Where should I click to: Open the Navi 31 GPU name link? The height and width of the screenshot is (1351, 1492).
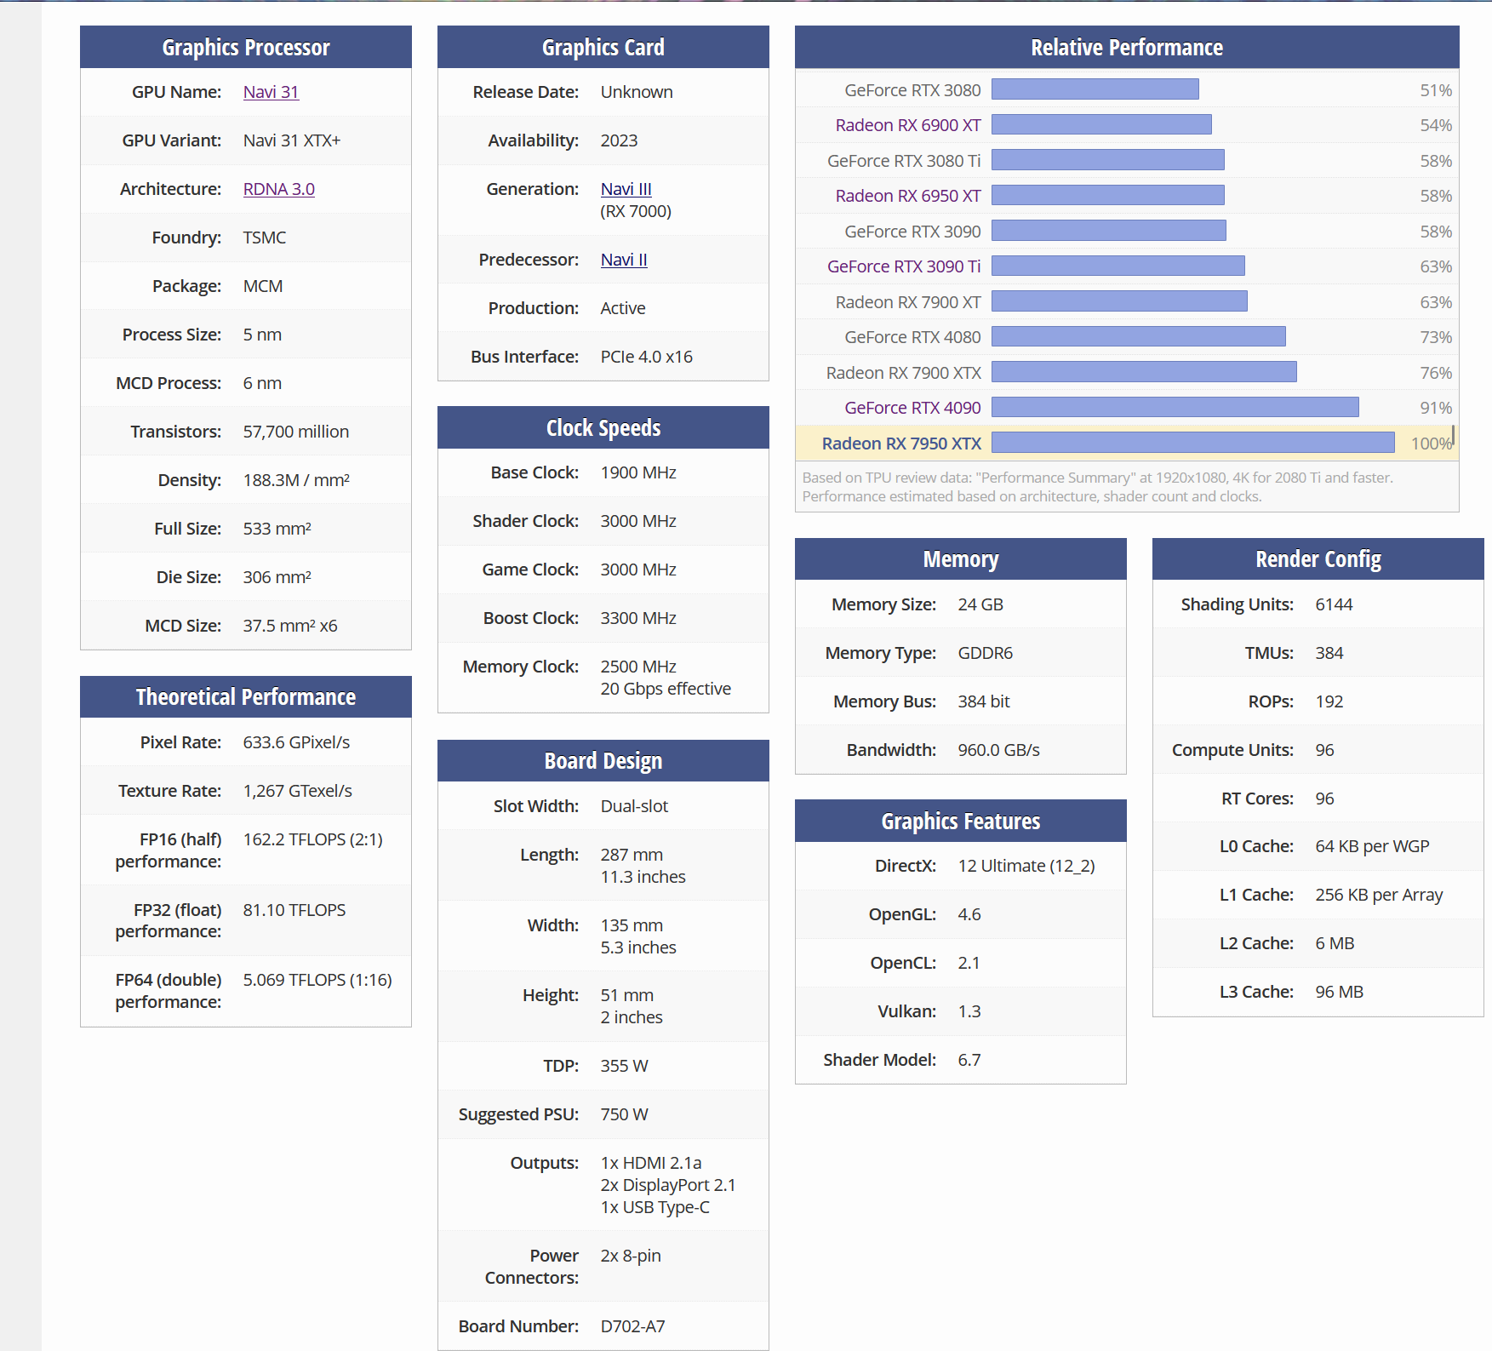271,92
